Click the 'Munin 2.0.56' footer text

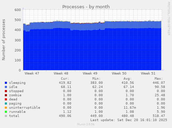[86, 124]
